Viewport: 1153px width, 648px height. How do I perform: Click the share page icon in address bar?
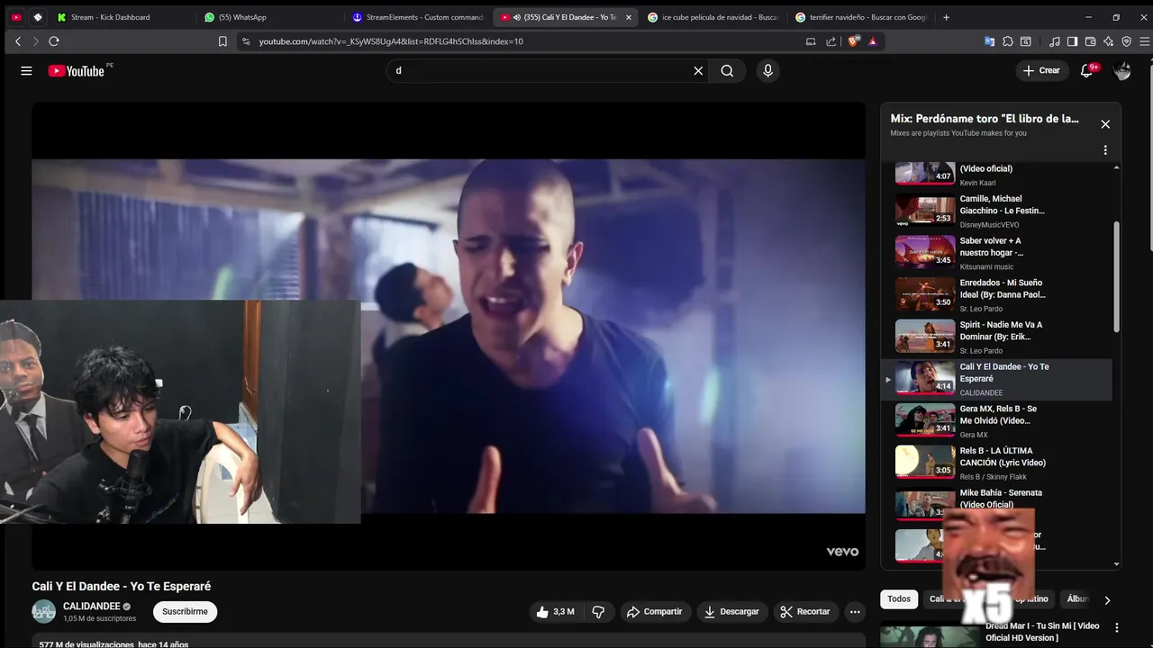coord(831,41)
